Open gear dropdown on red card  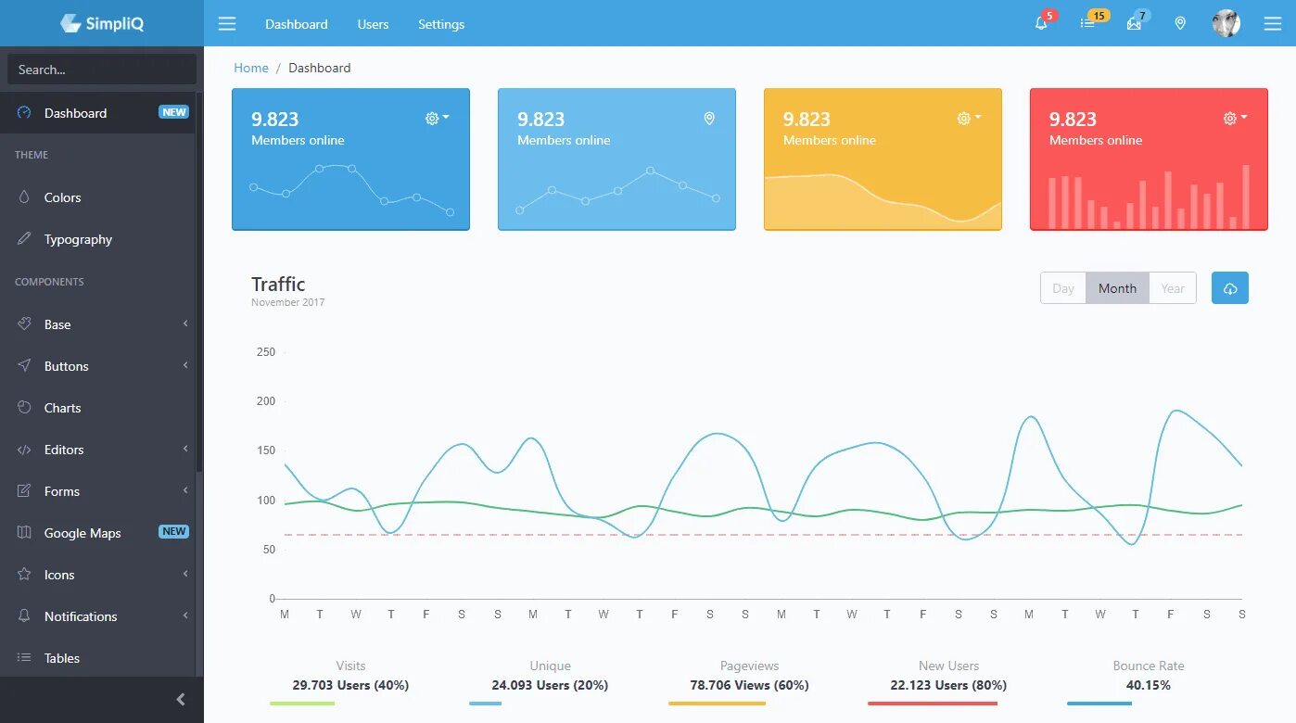tap(1235, 119)
